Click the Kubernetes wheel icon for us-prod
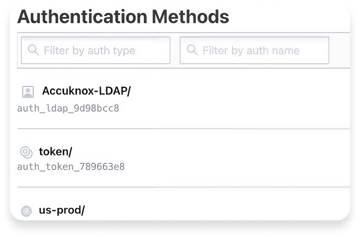Viewport: 360px width, 237px height. tap(26, 210)
